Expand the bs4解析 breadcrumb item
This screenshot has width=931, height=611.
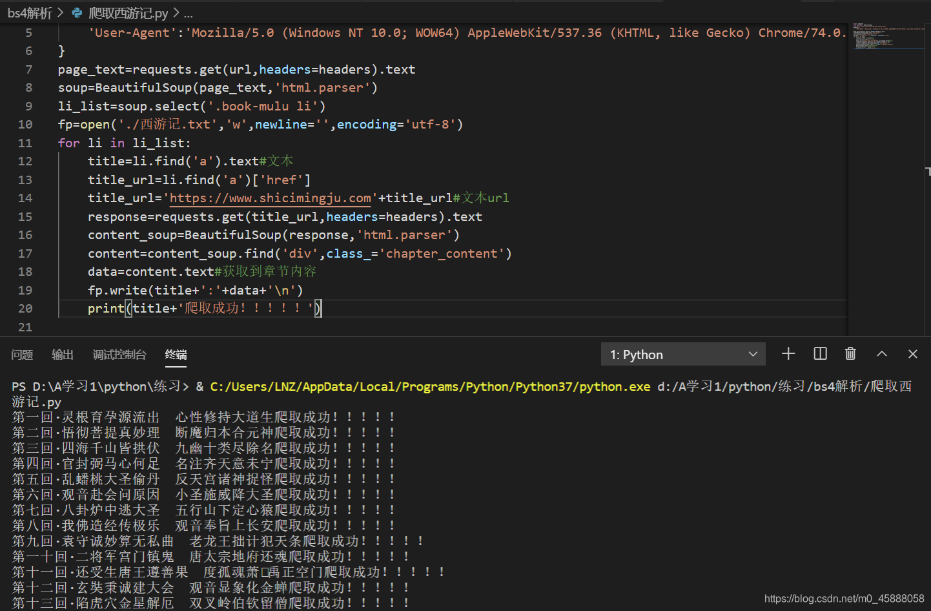30,12
